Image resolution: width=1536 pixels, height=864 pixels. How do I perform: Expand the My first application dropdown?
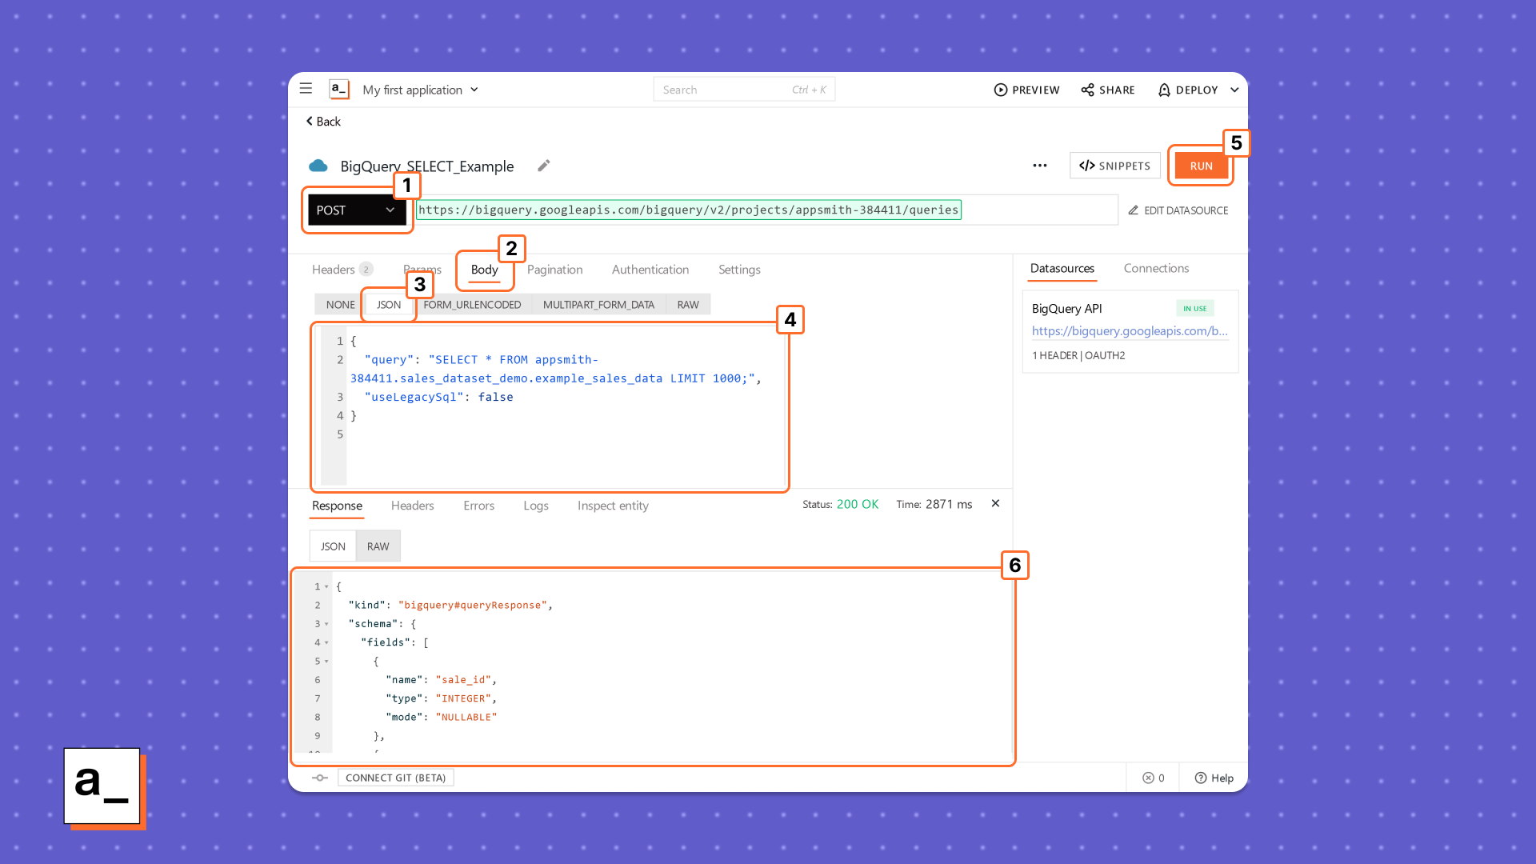420,90
